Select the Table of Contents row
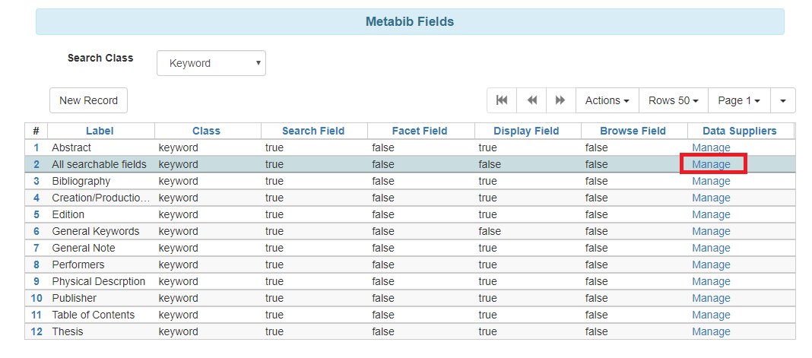Image resolution: width=812 pixels, height=358 pixels. 93,315
